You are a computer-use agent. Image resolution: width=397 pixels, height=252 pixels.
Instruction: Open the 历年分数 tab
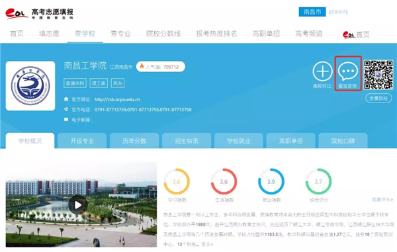click(x=134, y=141)
